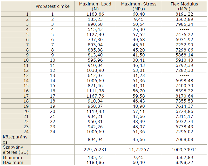Select the Maximum Load value 595,96
208x166 pixels.
(95, 60)
